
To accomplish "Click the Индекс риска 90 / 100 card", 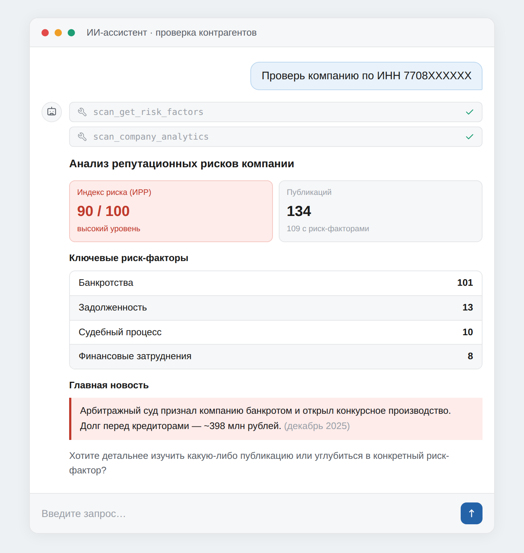I will click(171, 211).
